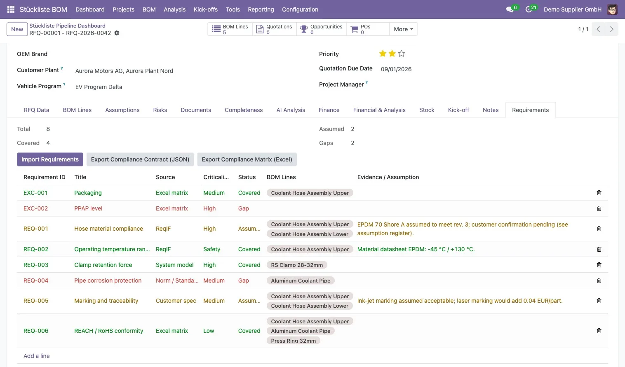Screen dimensions: 625x367
Task: Open the Reporting menu
Action: (261, 9)
